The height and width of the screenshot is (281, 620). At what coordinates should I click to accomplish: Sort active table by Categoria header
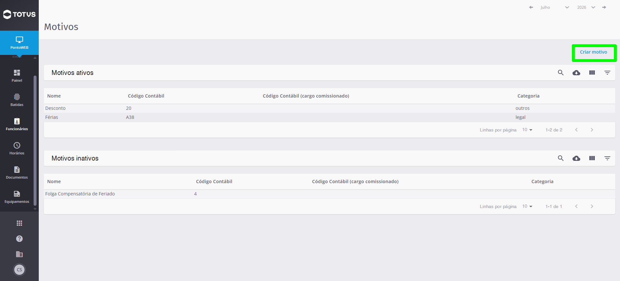pyautogui.click(x=529, y=96)
